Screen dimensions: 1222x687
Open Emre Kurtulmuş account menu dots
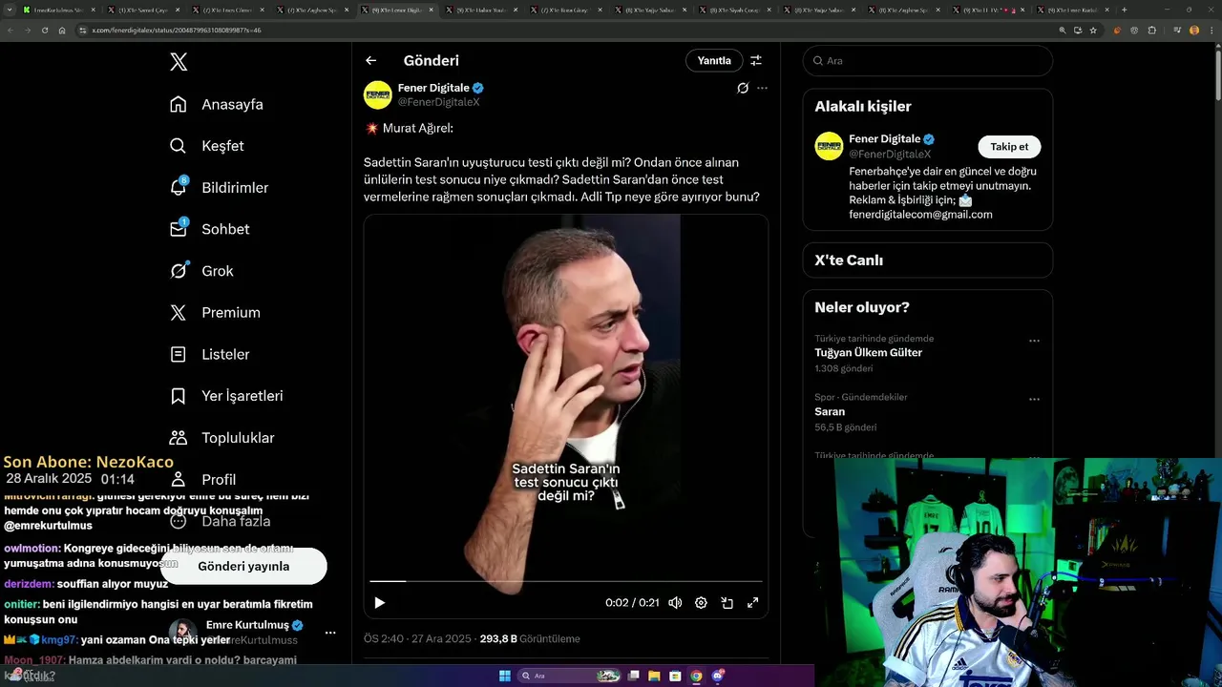pyautogui.click(x=330, y=633)
